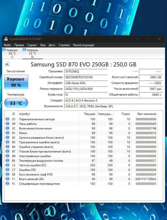Click the Буква тома field D:

point(86,95)
